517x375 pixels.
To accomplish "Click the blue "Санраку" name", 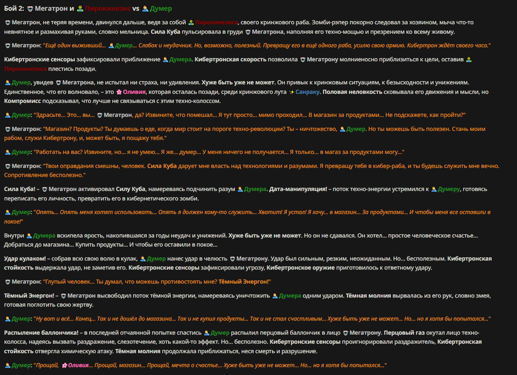I will pyautogui.click(x=307, y=92).
